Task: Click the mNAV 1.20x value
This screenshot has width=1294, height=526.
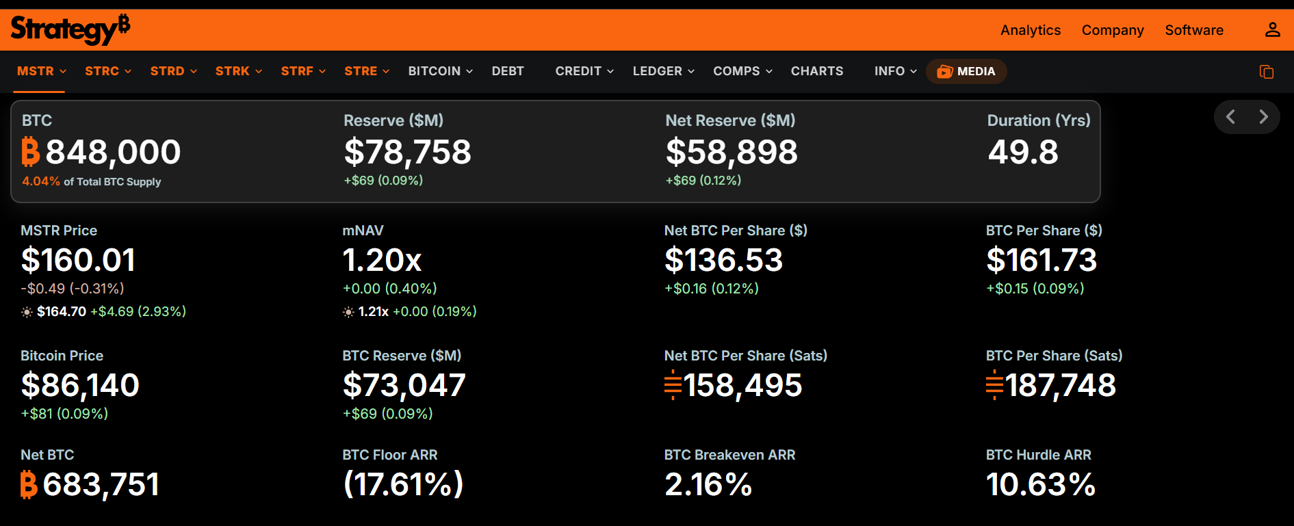Action: (x=382, y=260)
